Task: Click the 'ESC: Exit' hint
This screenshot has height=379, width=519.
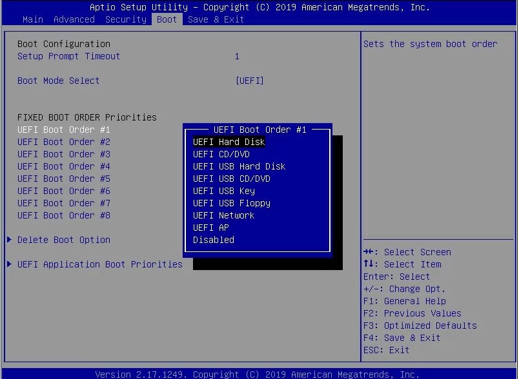Action: pyautogui.click(x=386, y=350)
